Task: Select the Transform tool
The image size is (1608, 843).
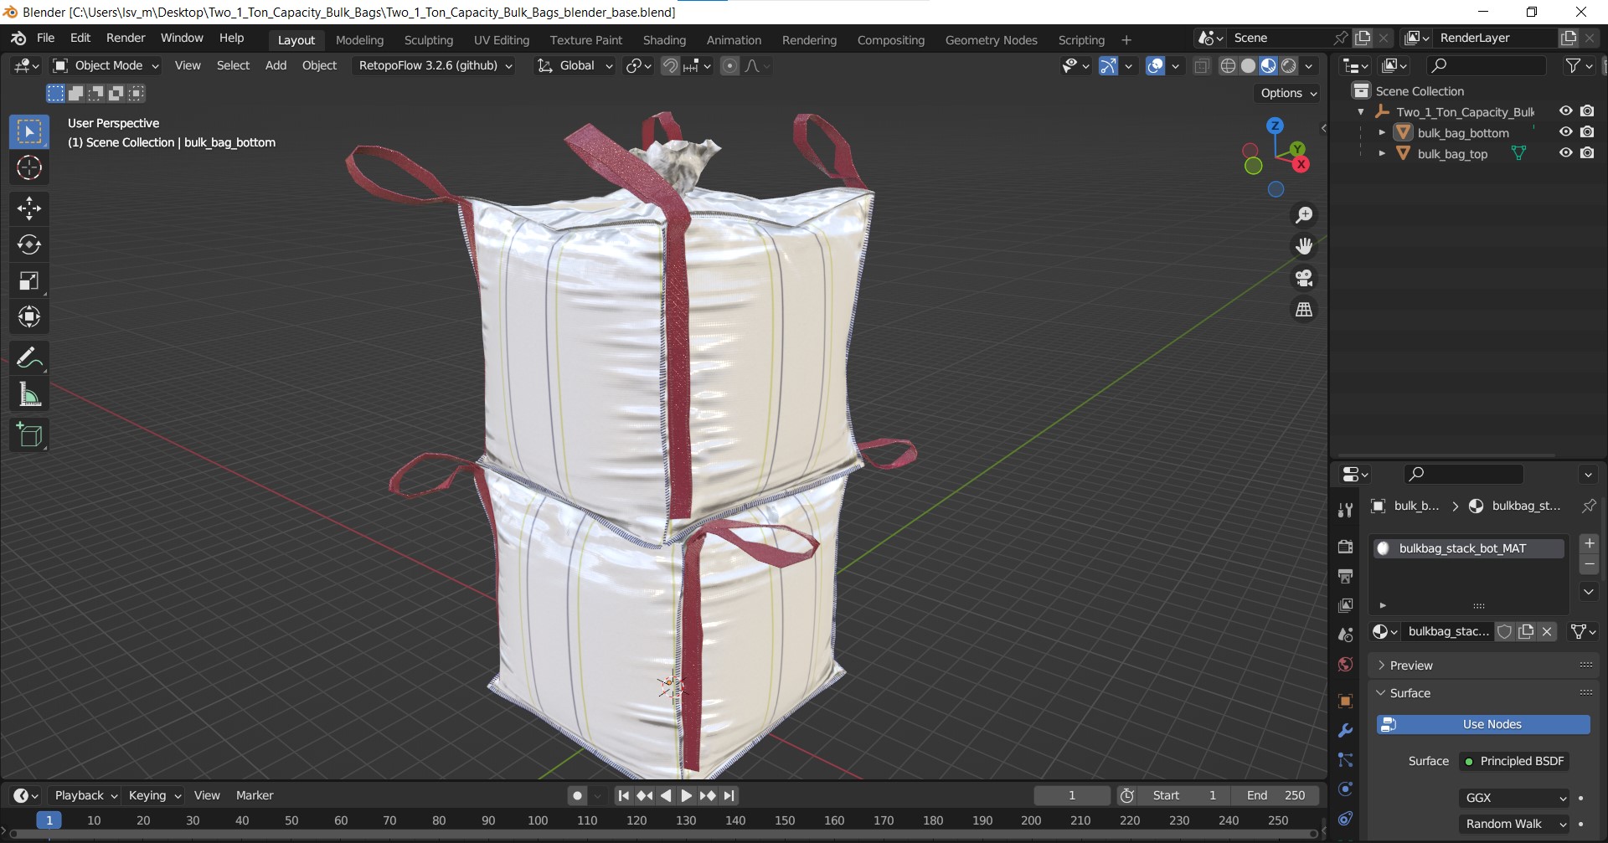Action: (x=29, y=316)
